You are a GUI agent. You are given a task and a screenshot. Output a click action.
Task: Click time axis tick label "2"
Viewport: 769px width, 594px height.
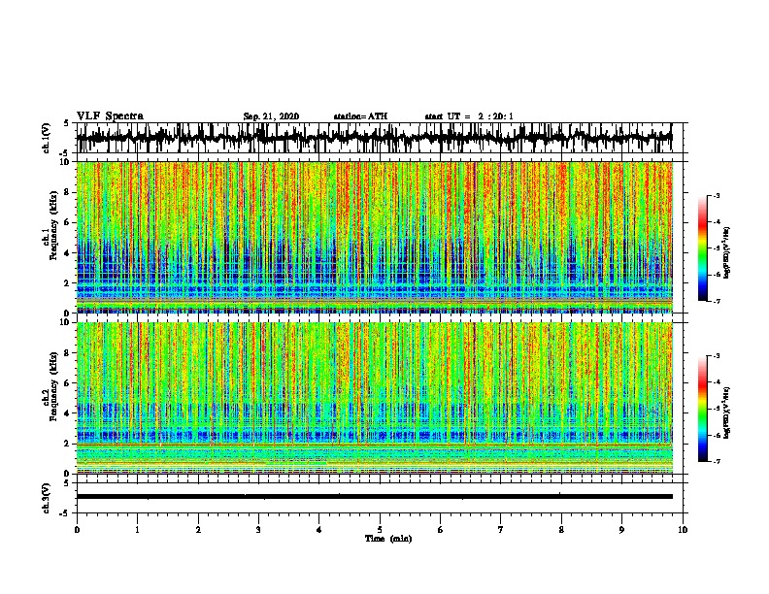tap(198, 530)
